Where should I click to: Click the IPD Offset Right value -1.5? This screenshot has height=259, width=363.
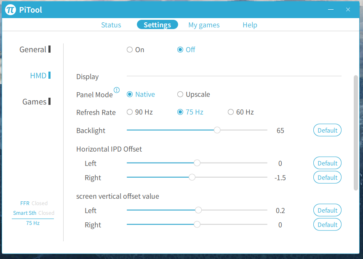tap(280, 178)
